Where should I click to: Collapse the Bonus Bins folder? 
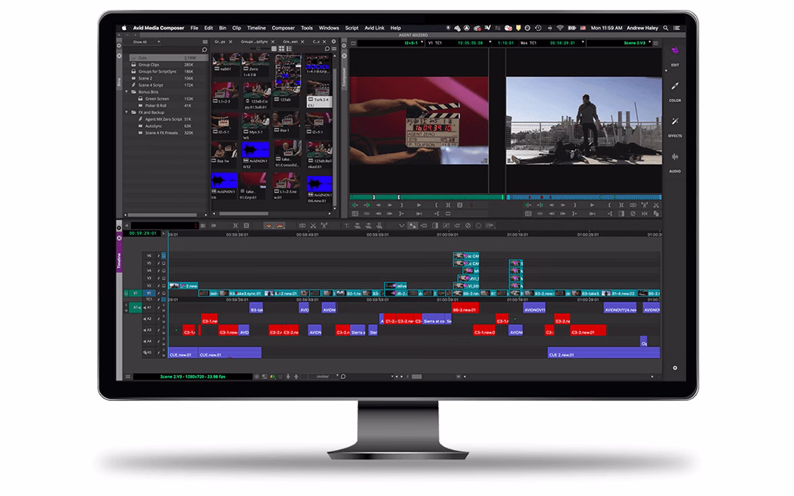coord(126,92)
